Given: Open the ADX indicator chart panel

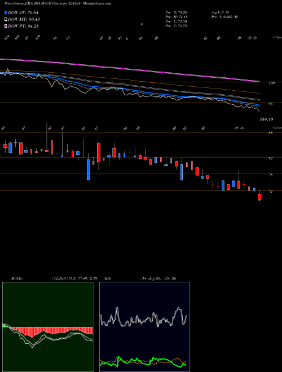Looking at the screenshot, I should [x=144, y=327].
